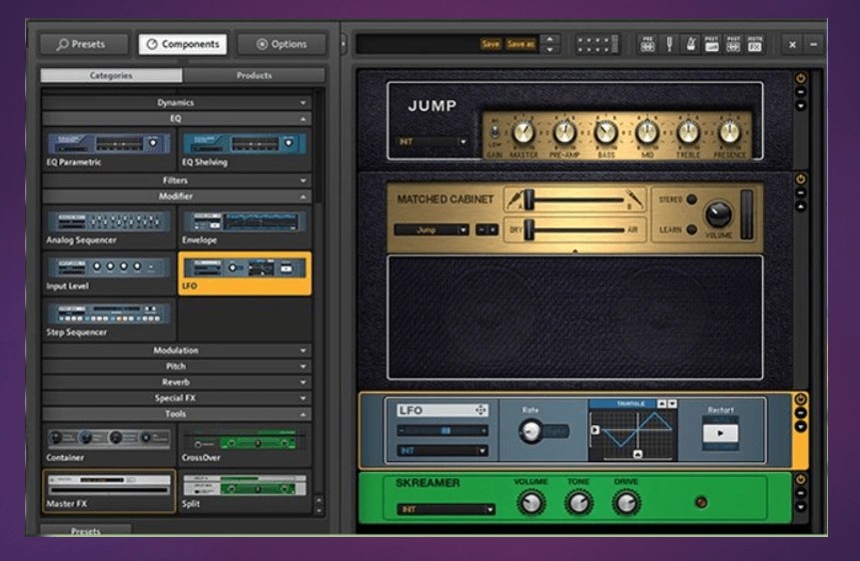Toggle LEARN on Matched Cabinet
The height and width of the screenshot is (561, 860).
tap(691, 230)
